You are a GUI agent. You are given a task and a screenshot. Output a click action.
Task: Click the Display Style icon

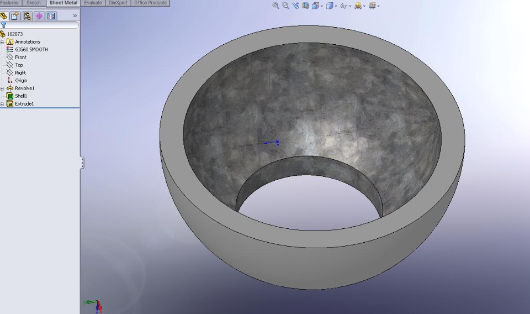tap(330, 6)
